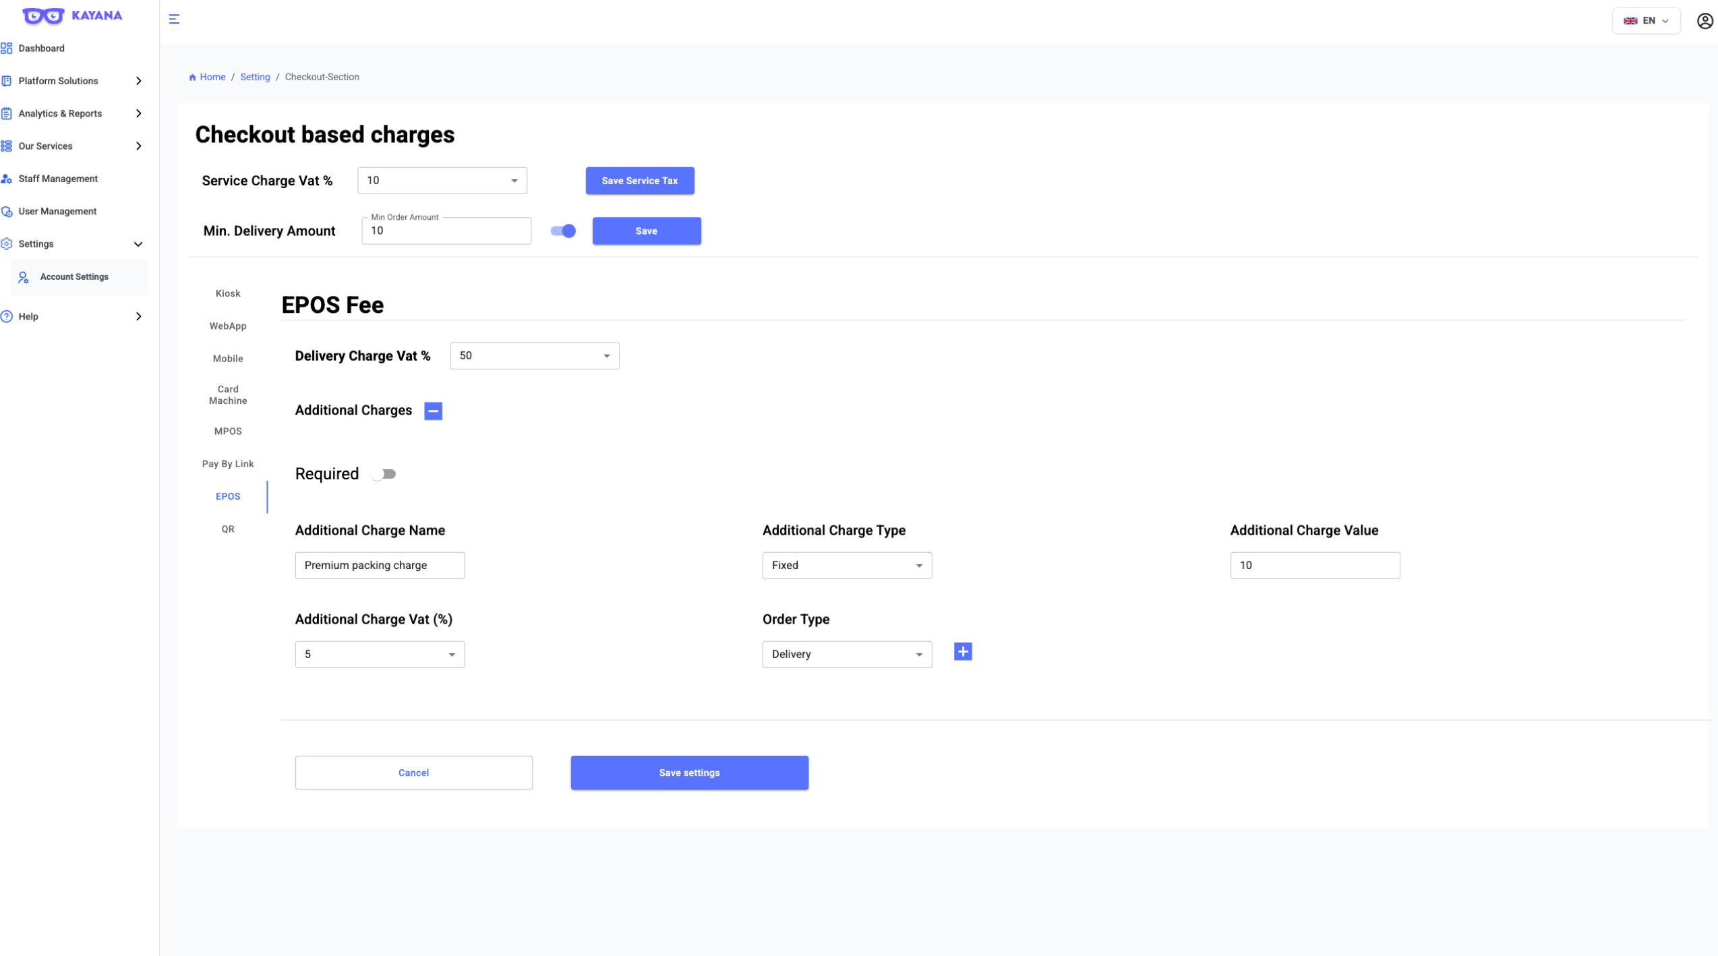Open the user profile avatar icon
Image resolution: width=1718 pixels, height=956 pixels.
(x=1705, y=21)
